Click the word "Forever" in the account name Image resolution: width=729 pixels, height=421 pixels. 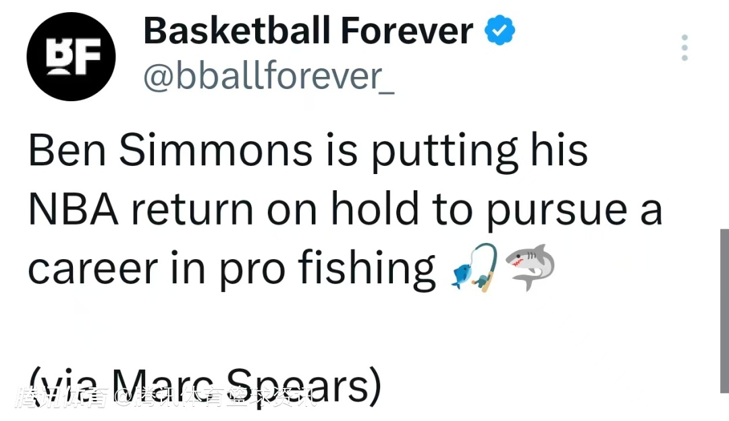(x=406, y=31)
